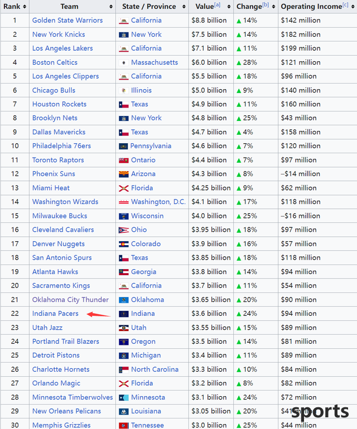Select the $3.05 billion value cell
This screenshot has width=357, height=429.
coord(211,411)
